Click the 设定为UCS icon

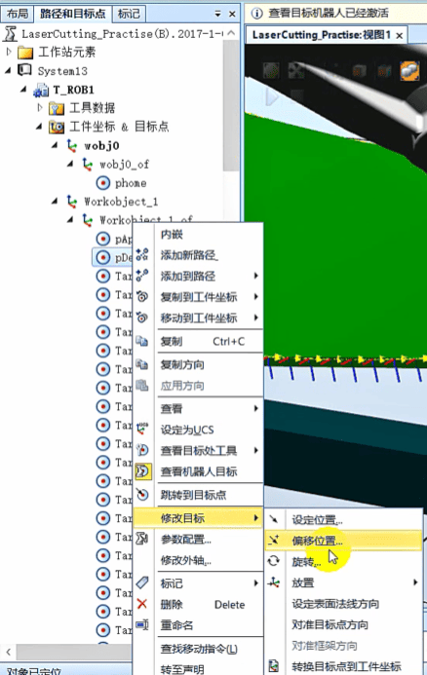pyautogui.click(x=142, y=429)
